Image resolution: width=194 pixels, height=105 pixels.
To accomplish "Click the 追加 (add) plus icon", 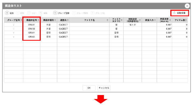I will click(x=7, y=13).
